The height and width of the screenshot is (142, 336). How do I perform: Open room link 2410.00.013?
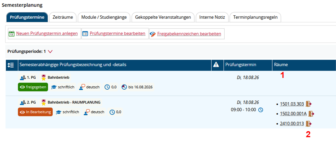pyautogui.click(x=292, y=124)
